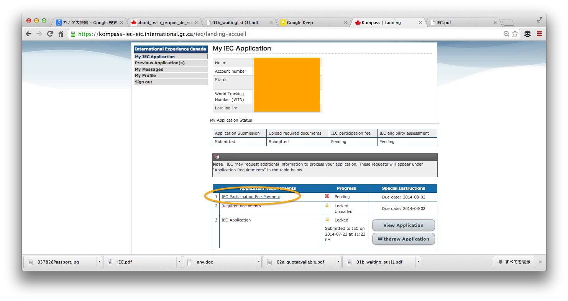Go to browser home page
The width and height of the screenshot is (568, 301).
point(61,34)
